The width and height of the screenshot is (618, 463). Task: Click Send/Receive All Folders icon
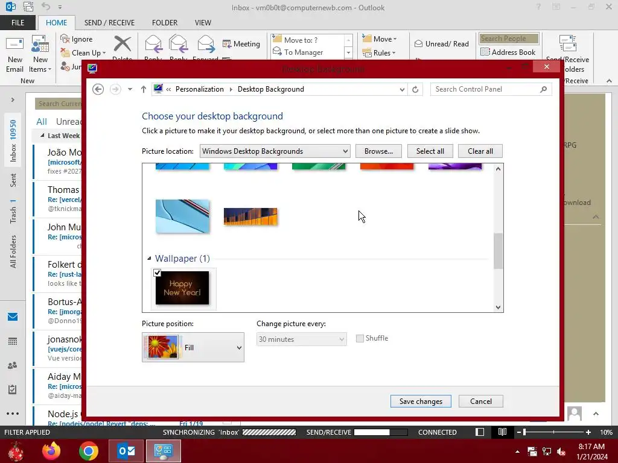click(x=568, y=43)
